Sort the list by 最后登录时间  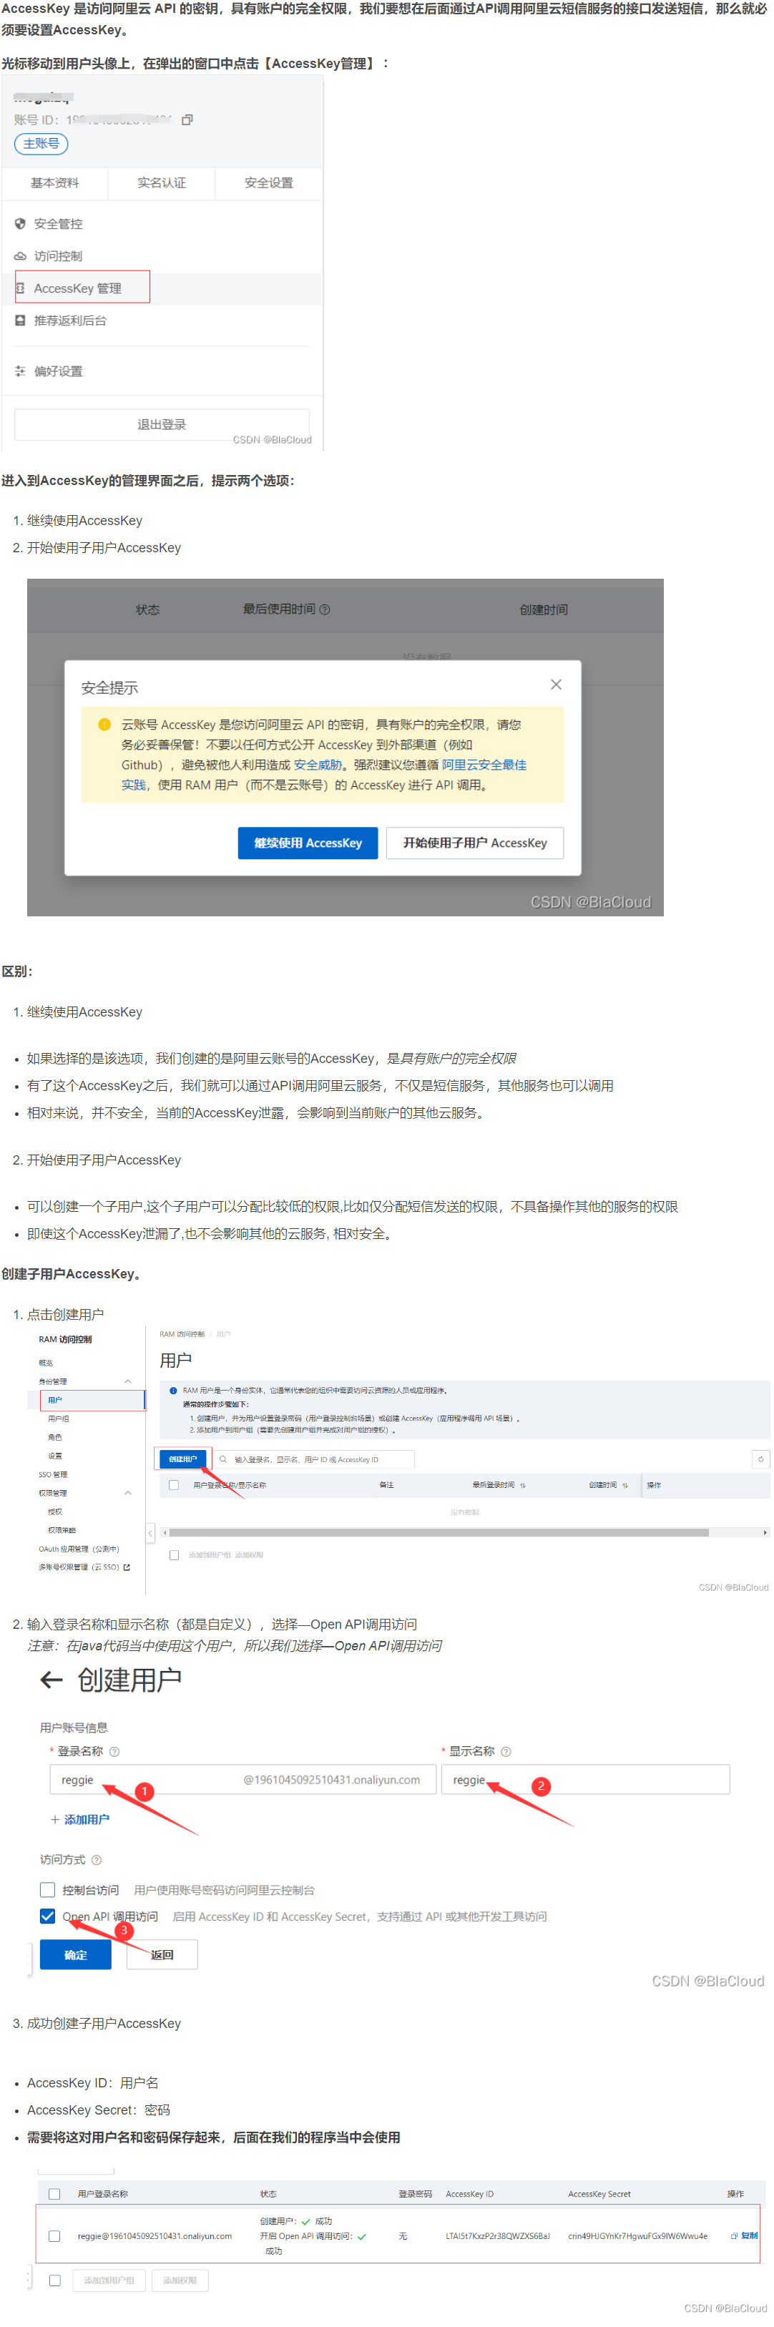point(523,1485)
